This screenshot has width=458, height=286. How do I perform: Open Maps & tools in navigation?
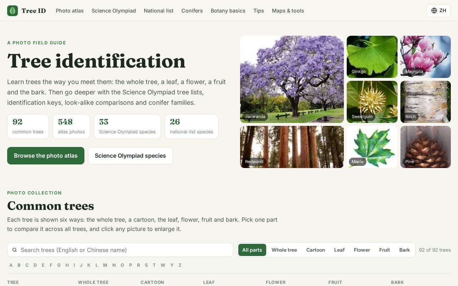coord(288,11)
